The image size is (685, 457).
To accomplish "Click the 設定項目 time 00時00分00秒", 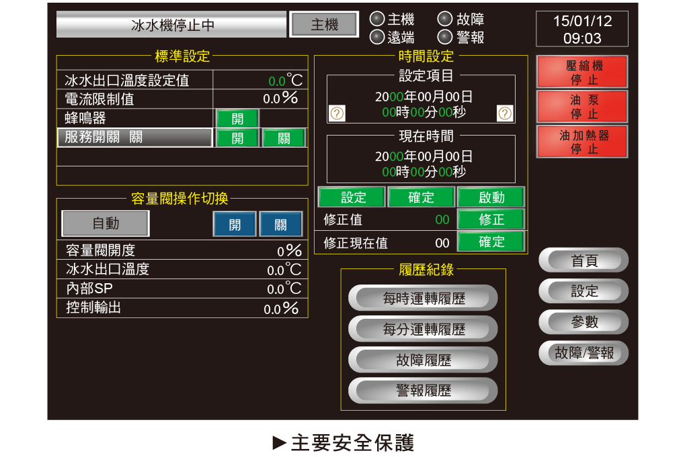I will coord(424,112).
